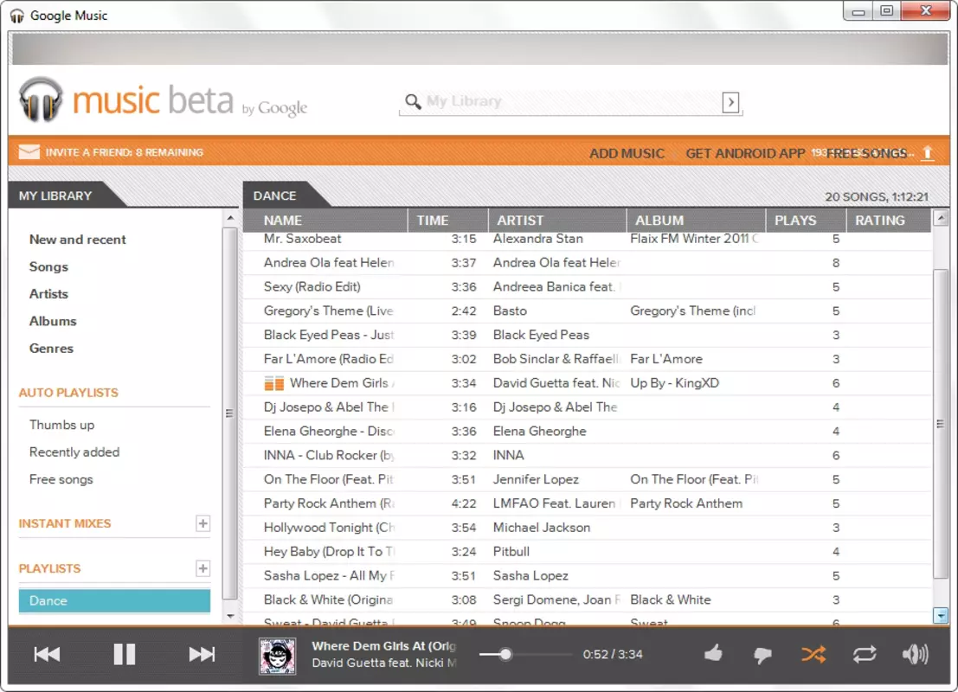Open the Free songs auto playlist
This screenshot has width=958, height=692.
61,479
